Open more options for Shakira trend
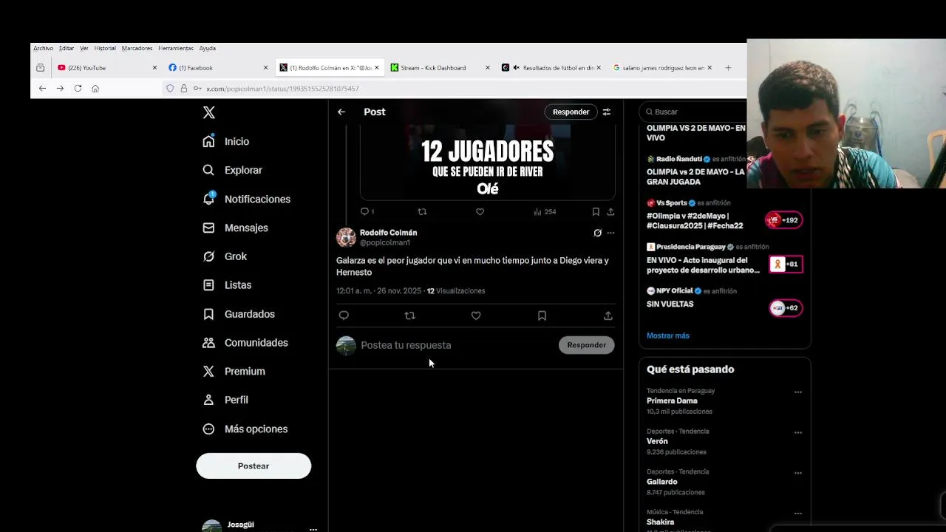Image resolution: width=946 pixels, height=532 pixels. (x=798, y=514)
